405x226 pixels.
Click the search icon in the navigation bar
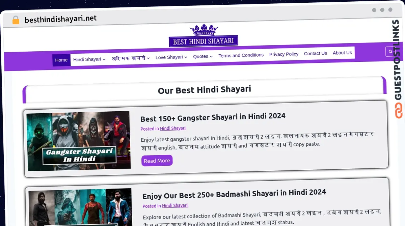pos(390,51)
